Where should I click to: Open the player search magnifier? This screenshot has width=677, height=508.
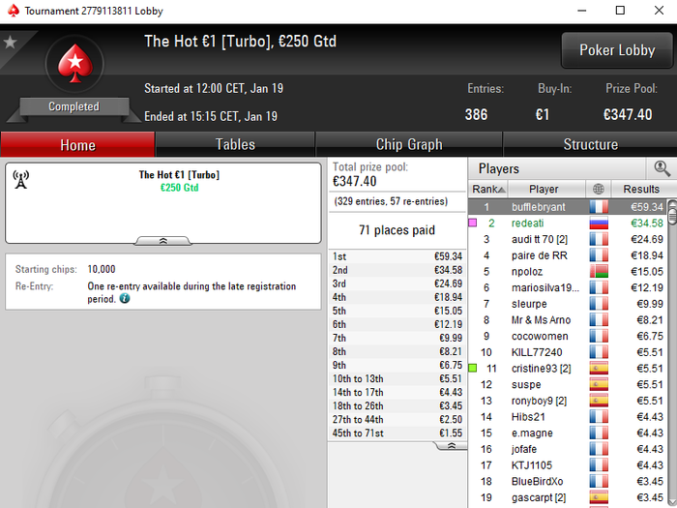662,168
